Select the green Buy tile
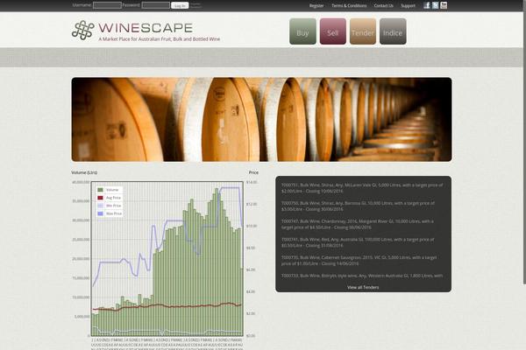The width and height of the screenshot is (526, 350). [x=302, y=31]
